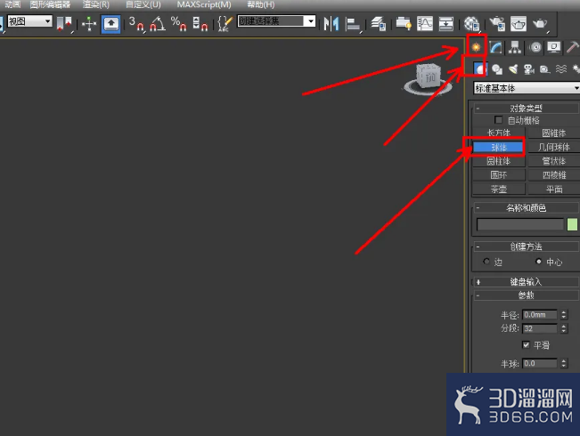Open the 帮助(H) menu
The width and height of the screenshot is (580, 436).
coord(261,4)
